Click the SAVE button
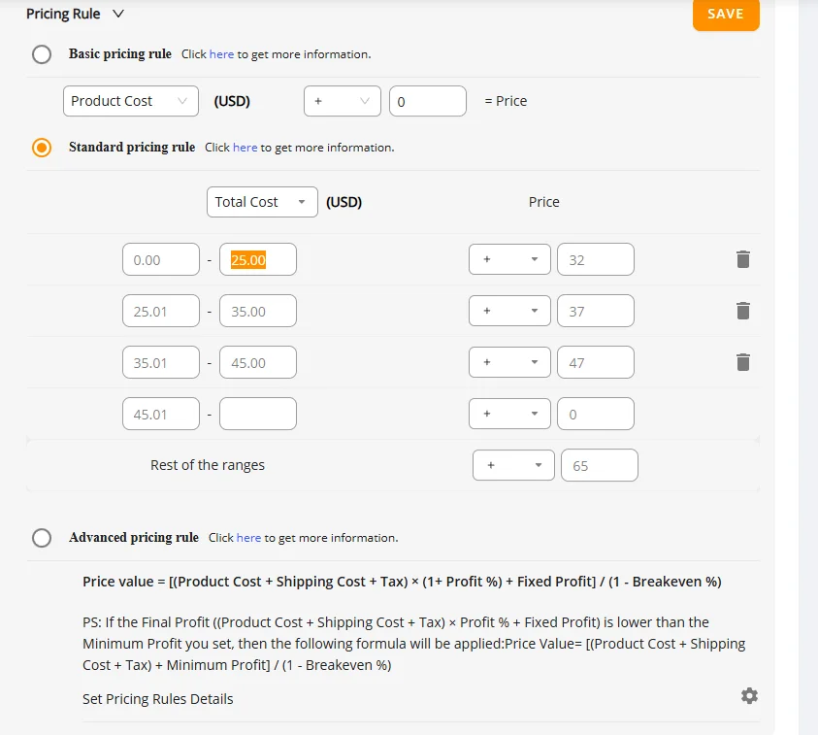 [726, 15]
